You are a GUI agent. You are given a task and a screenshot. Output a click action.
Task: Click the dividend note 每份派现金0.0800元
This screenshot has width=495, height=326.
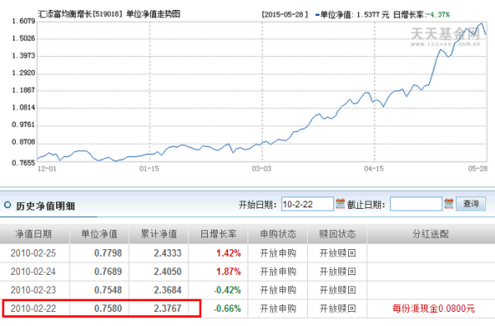pos(433,309)
